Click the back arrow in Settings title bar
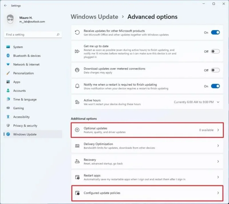Screen dimensions: 229x204 (5, 5)
